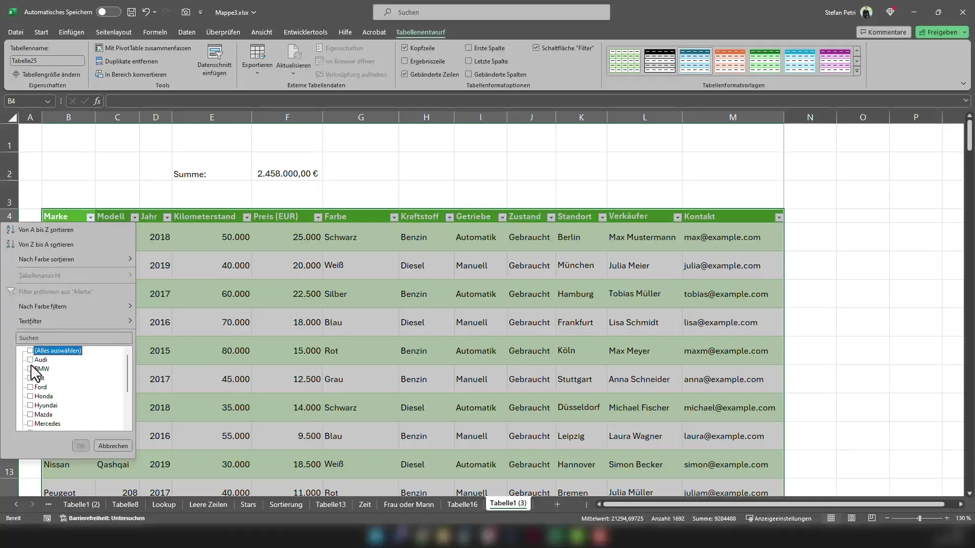Enable Gebänderte Spalten checkbox
Viewport: 975px width, 548px height.
click(469, 74)
